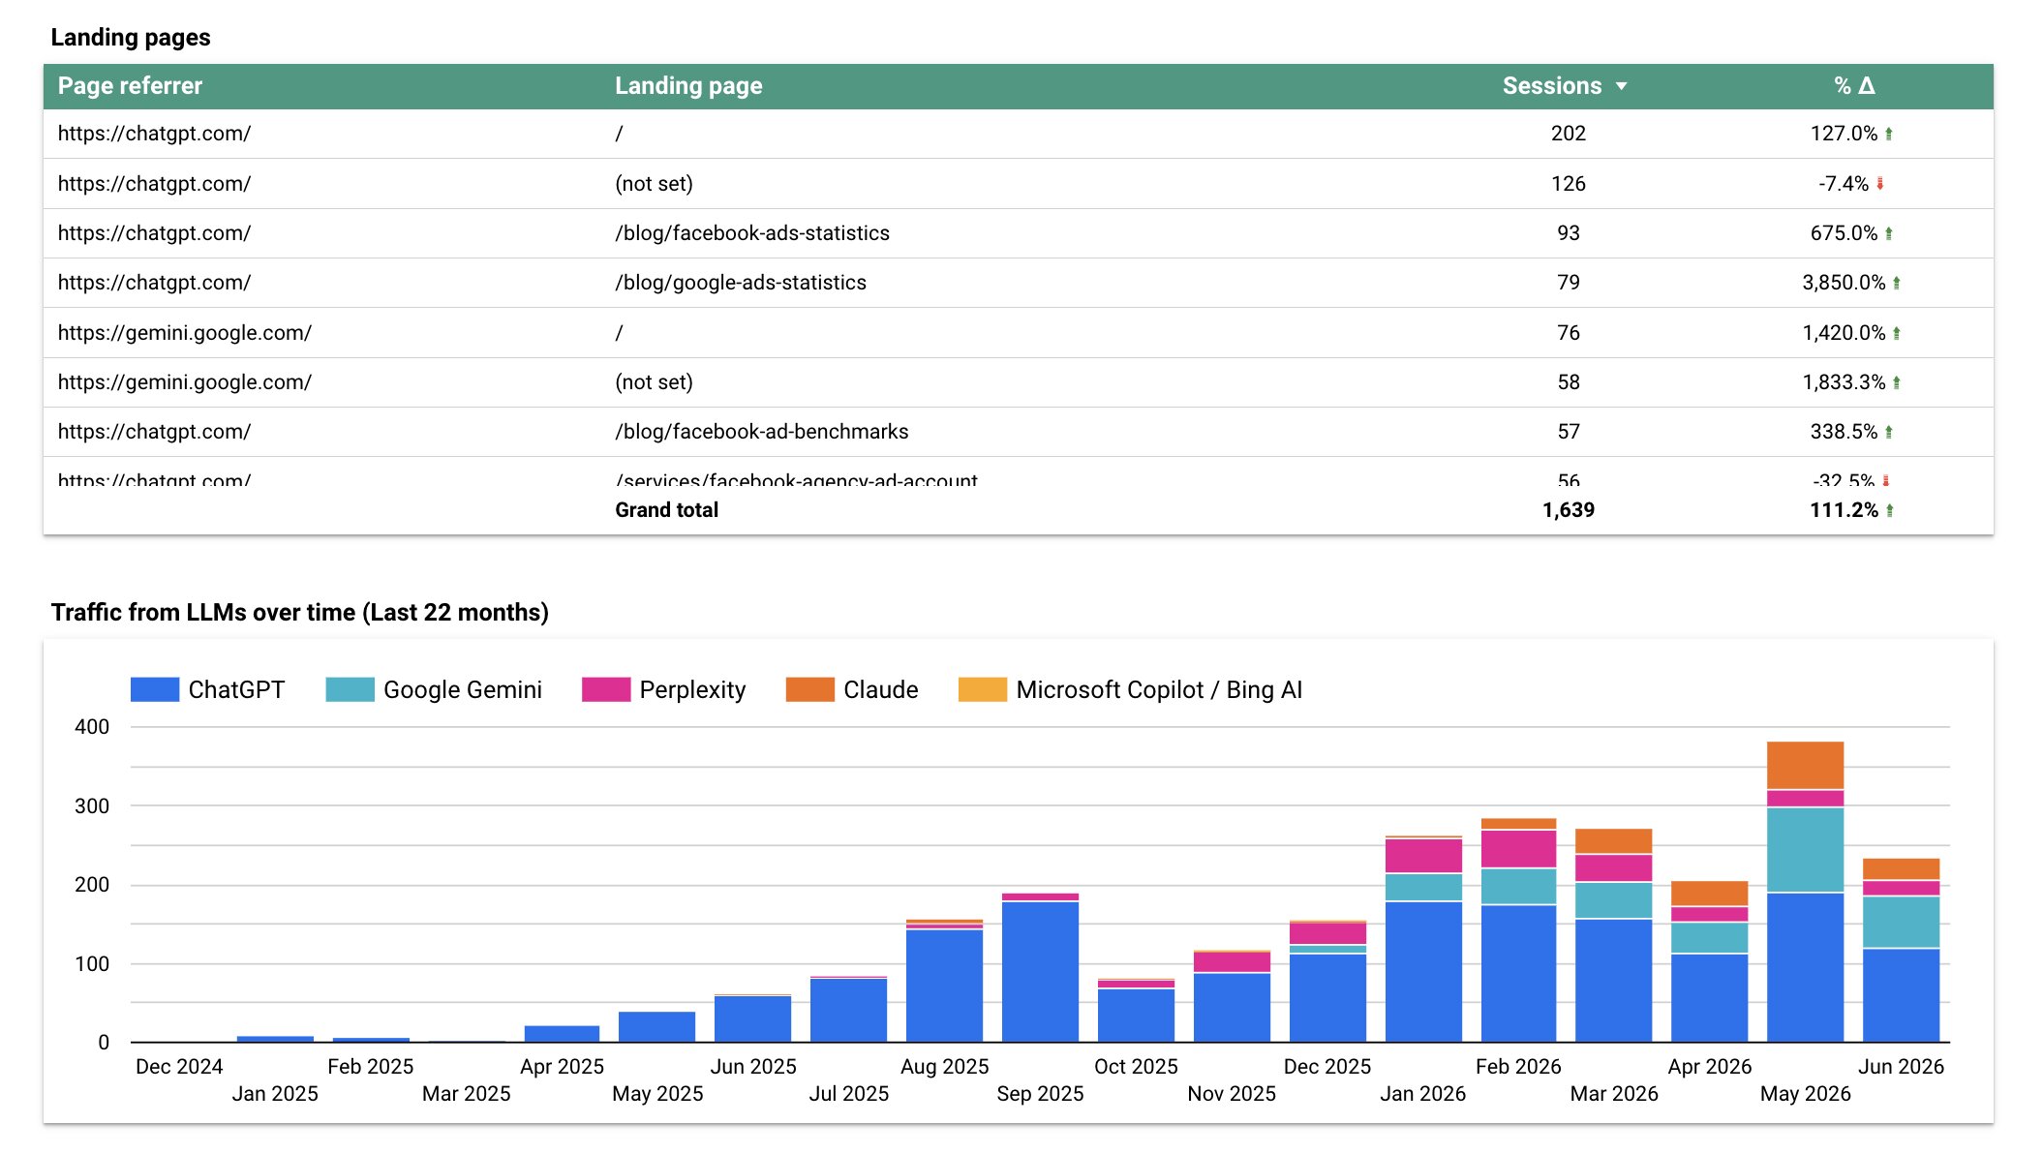Click the gemini.google.com referrer with 76 sessions
The height and width of the screenshot is (1154, 2043).
[185, 333]
